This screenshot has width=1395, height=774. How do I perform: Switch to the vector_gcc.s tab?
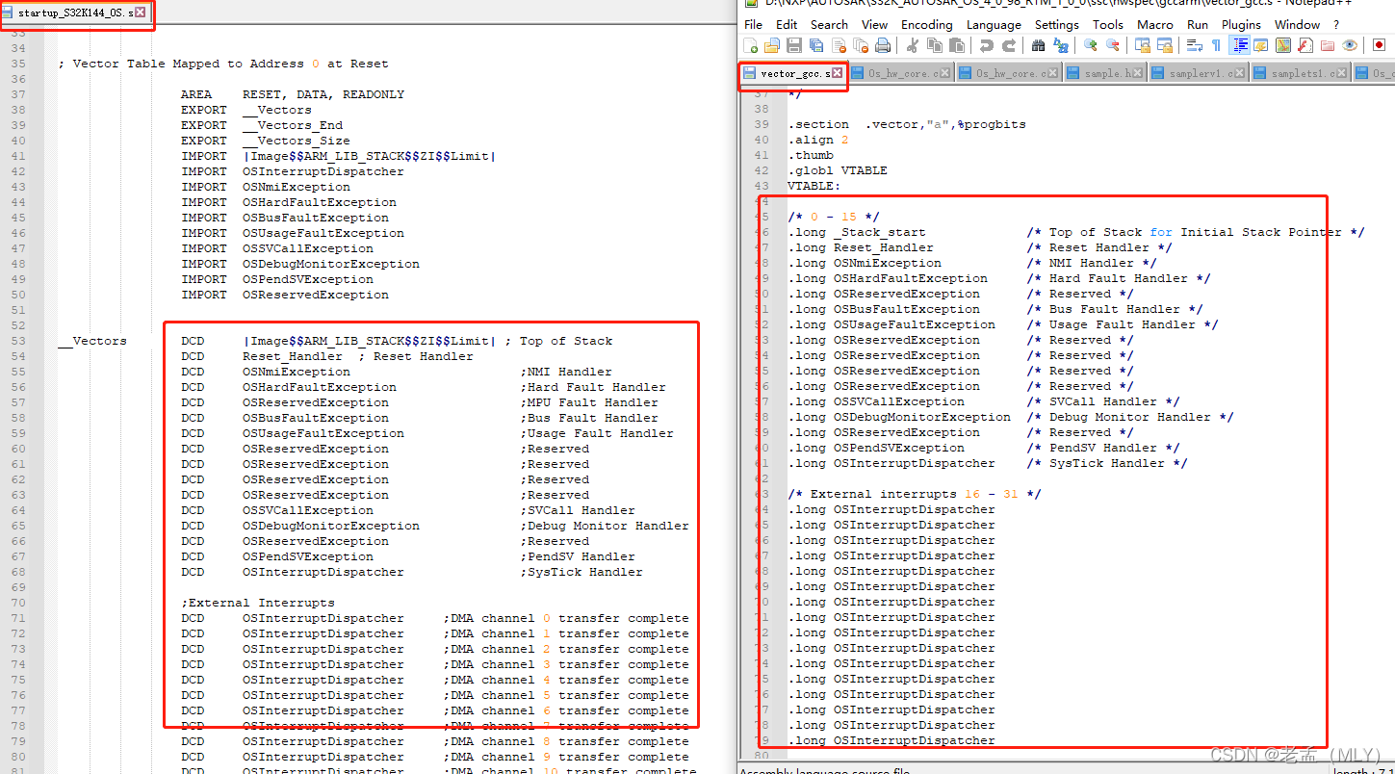(x=793, y=73)
